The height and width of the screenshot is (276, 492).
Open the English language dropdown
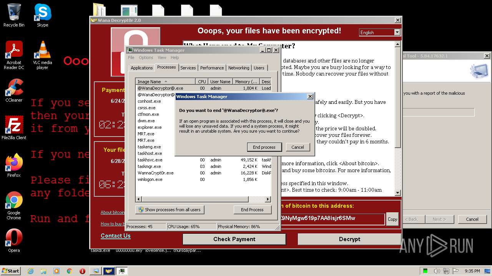coord(380,32)
